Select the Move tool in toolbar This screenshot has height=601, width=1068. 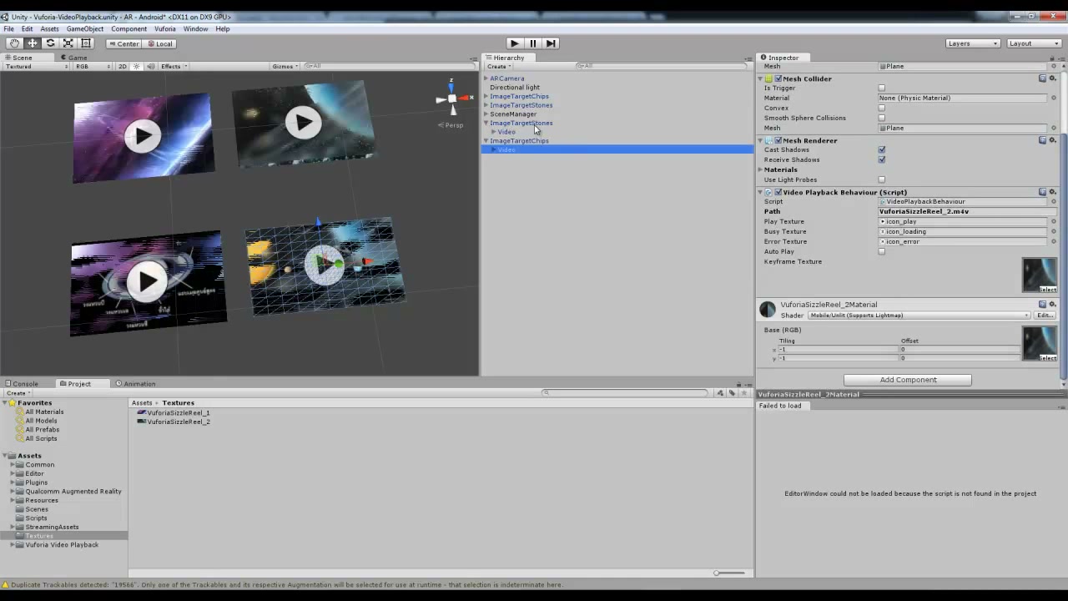(x=33, y=43)
